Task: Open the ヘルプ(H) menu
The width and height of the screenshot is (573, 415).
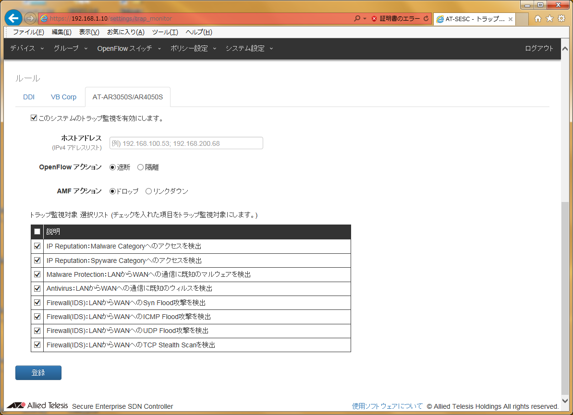Action: [199, 32]
